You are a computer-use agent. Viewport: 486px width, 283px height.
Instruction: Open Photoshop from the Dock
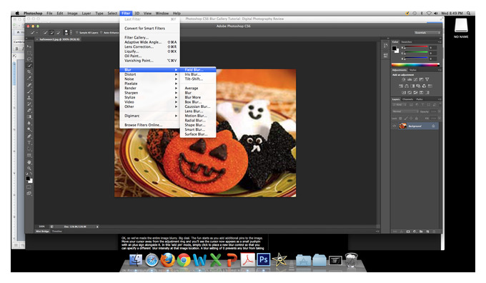point(263,259)
